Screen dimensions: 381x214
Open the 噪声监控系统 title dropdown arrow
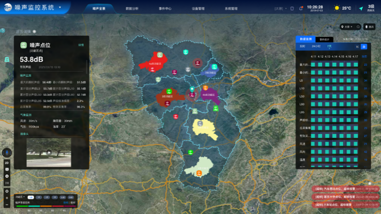(x=60, y=8)
